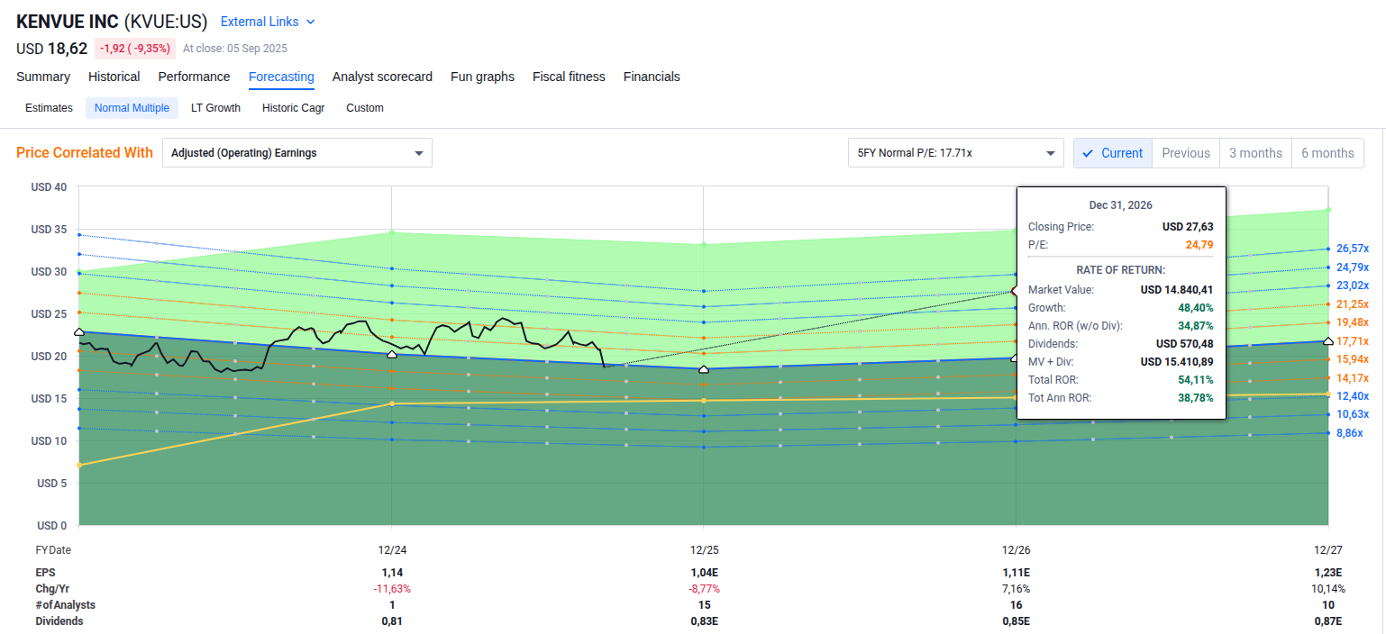Open the Financials tab
1386x634 pixels.
click(x=652, y=77)
